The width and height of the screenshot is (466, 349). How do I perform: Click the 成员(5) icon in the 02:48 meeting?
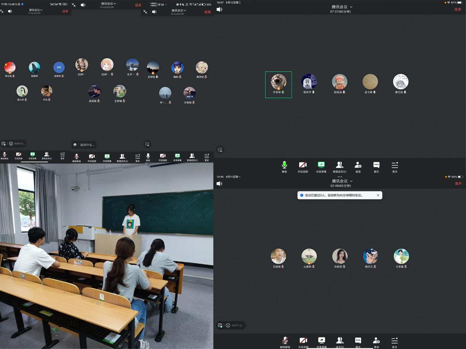pyautogui.click(x=339, y=342)
